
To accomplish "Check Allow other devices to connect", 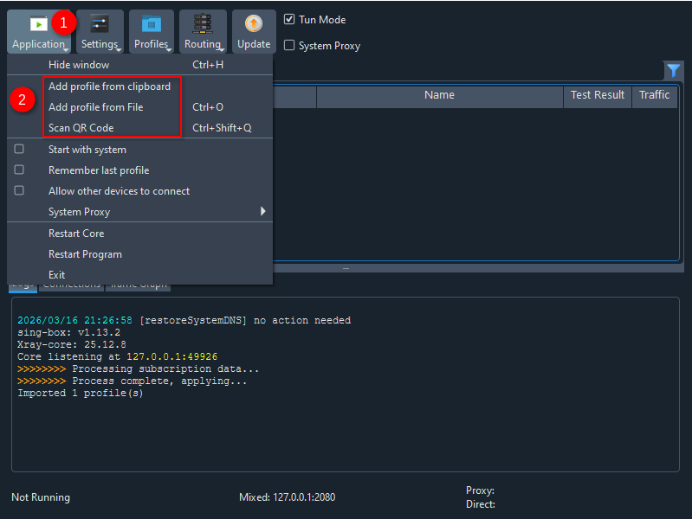I will (x=20, y=191).
